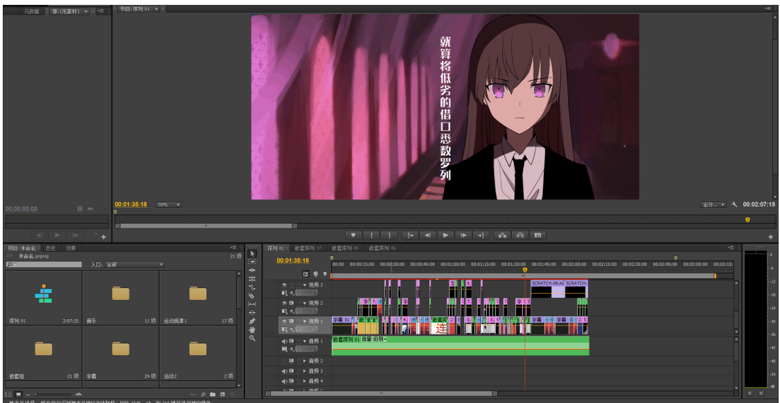Viewport: 780px width, 403px height.
Task: Mute the 音频 3 track speaker
Action: 285,371
